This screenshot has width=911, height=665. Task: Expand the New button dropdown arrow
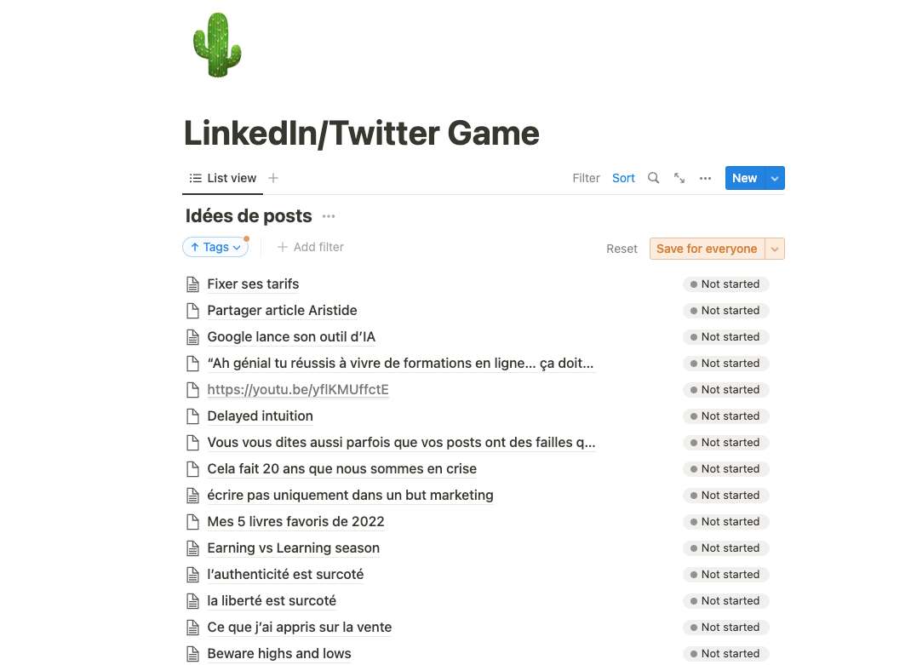(x=774, y=178)
